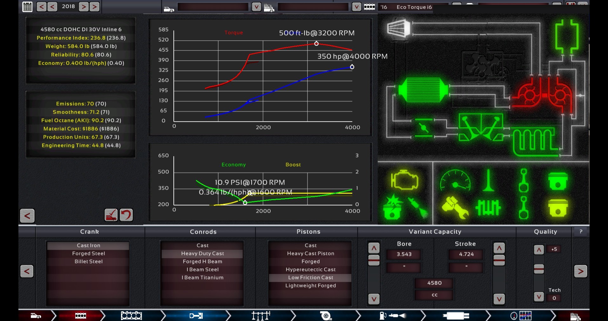Switch to the fuel system tab
This screenshot has width=608, height=321.
click(390, 316)
